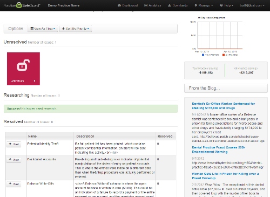Viewport: 270px width, 197px height.
Task: Go to the Downloads page
Action: [x=178, y=5]
